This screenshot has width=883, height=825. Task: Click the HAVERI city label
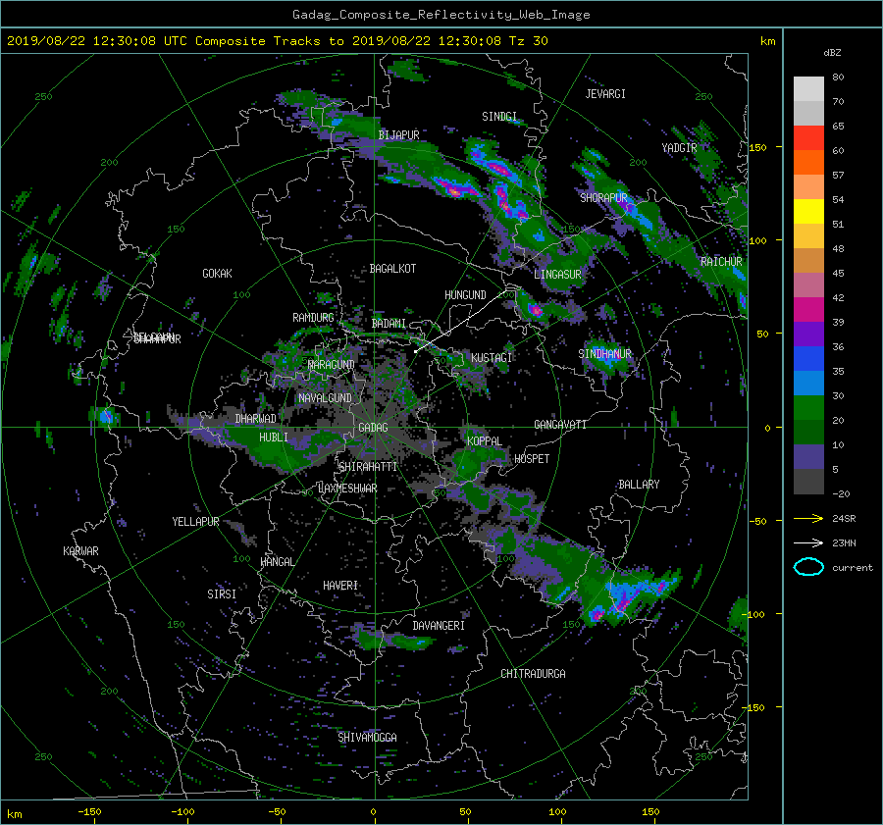pyautogui.click(x=340, y=586)
